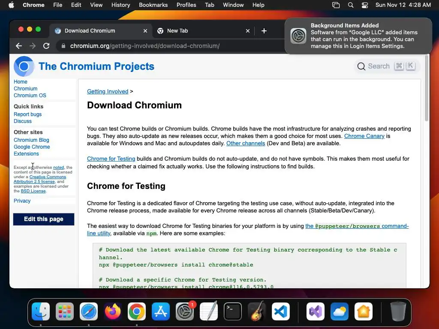Image resolution: width=439 pixels, height=329 pixels.
Task: Click the page vertical scrollbar thumb
Action: (427, 88)
